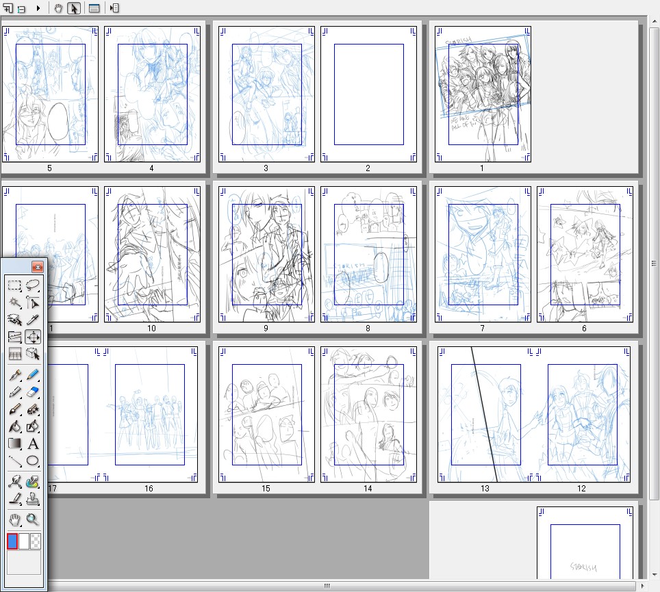The image size is (660, 592).
Task: Open blank page 2 thumbnail
Action: pos(369,94)
